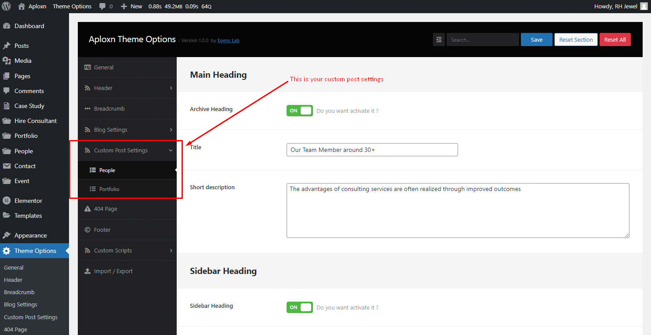Open the 404 Page submenu link in WP sidebar
This screenshot has height=335, width=651.
15,329
